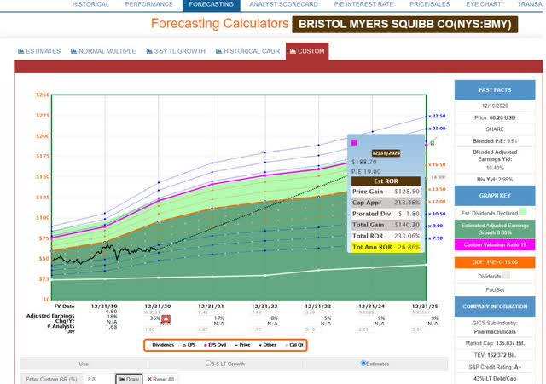The width and height of the screenshot is (546, 384).
Task: Click the chart icon beside ESTIMATES
Action: [20, 51]
